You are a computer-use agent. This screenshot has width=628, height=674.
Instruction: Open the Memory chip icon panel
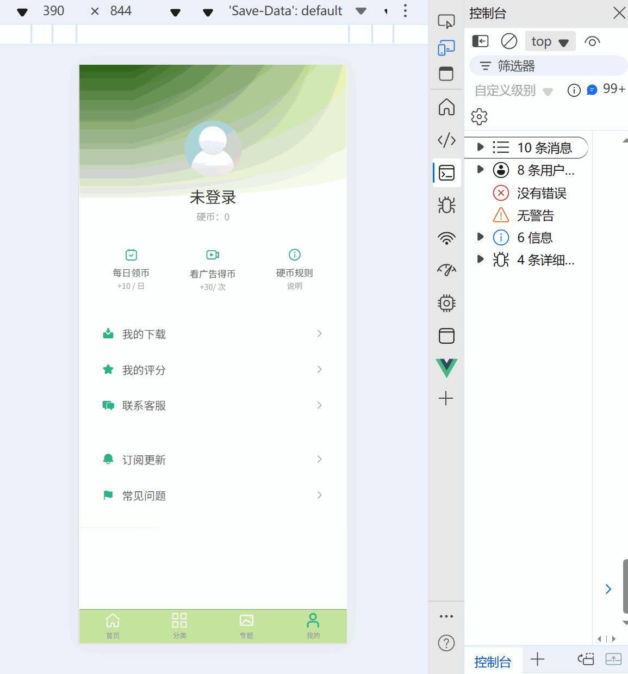coord(446,303)
